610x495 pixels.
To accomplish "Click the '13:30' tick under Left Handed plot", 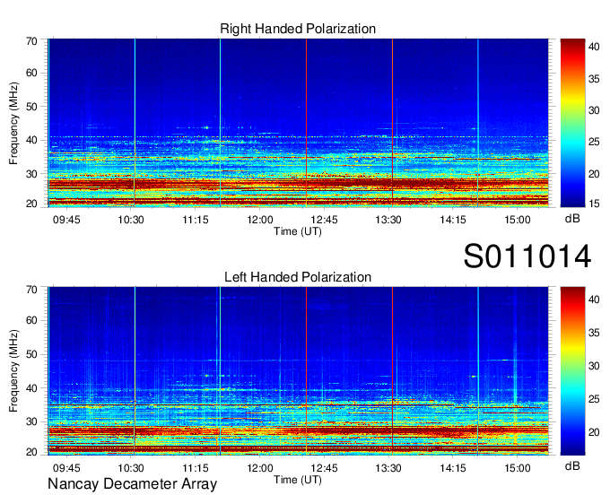I will 388,468.
